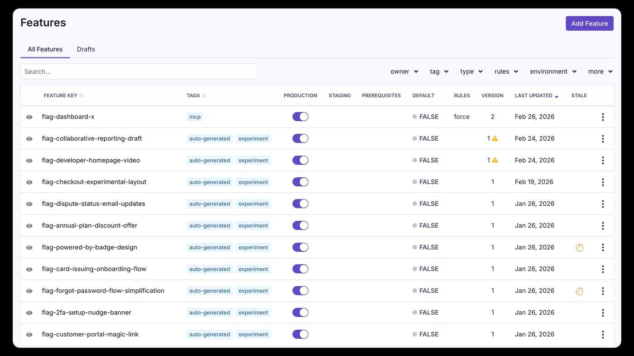Screen dimensions: 634x356
Task: Disable production for flag-collaborative-reporting-draft
Action: [x=300, y=138]
